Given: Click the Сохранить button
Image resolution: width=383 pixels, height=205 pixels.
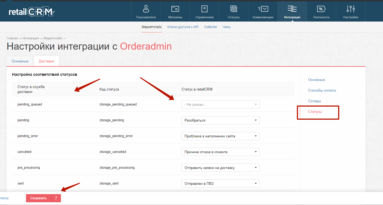Looking at the screenshot, I should (39, 198).
